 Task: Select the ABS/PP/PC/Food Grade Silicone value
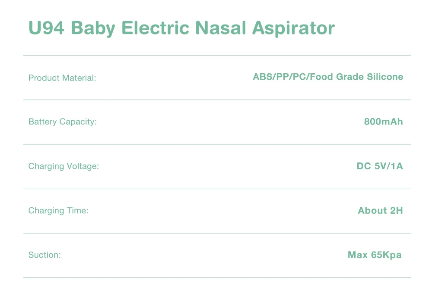pos(328,77)
